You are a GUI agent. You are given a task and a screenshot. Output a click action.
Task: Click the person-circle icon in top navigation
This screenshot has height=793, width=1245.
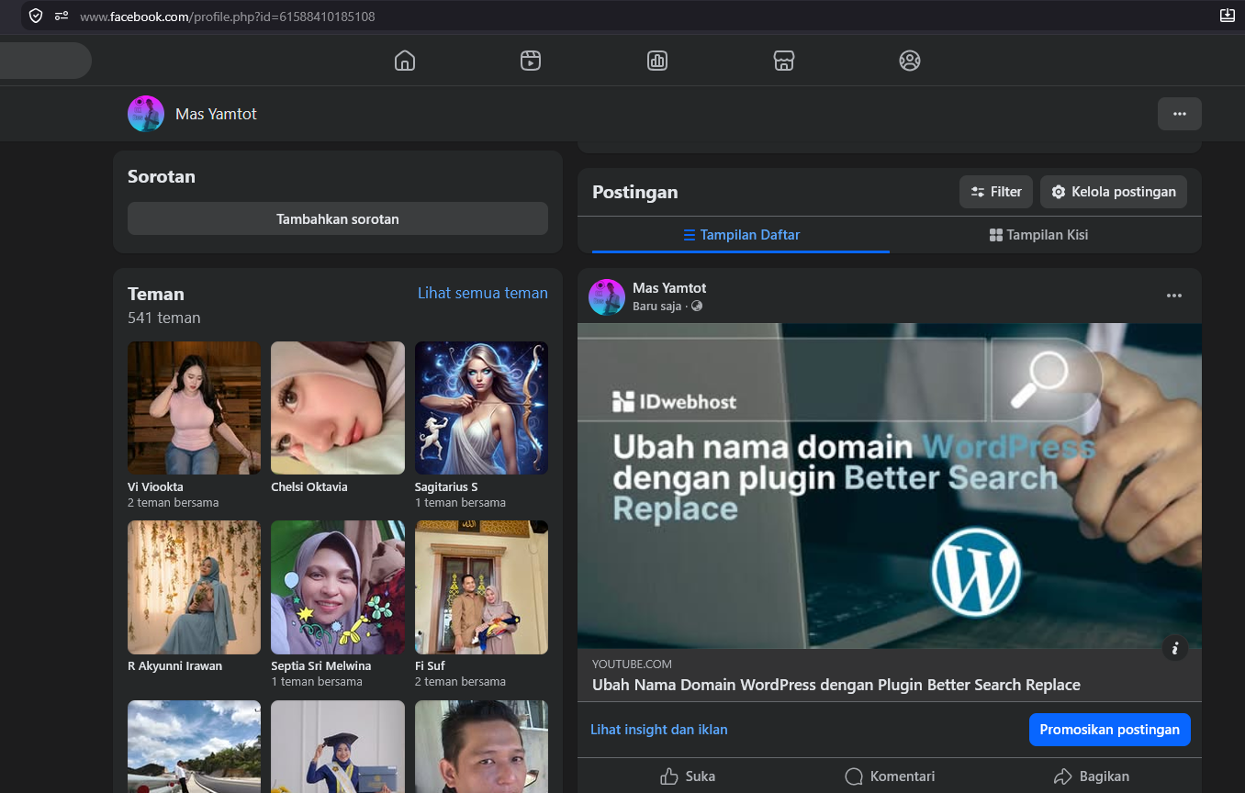[910, 61]
